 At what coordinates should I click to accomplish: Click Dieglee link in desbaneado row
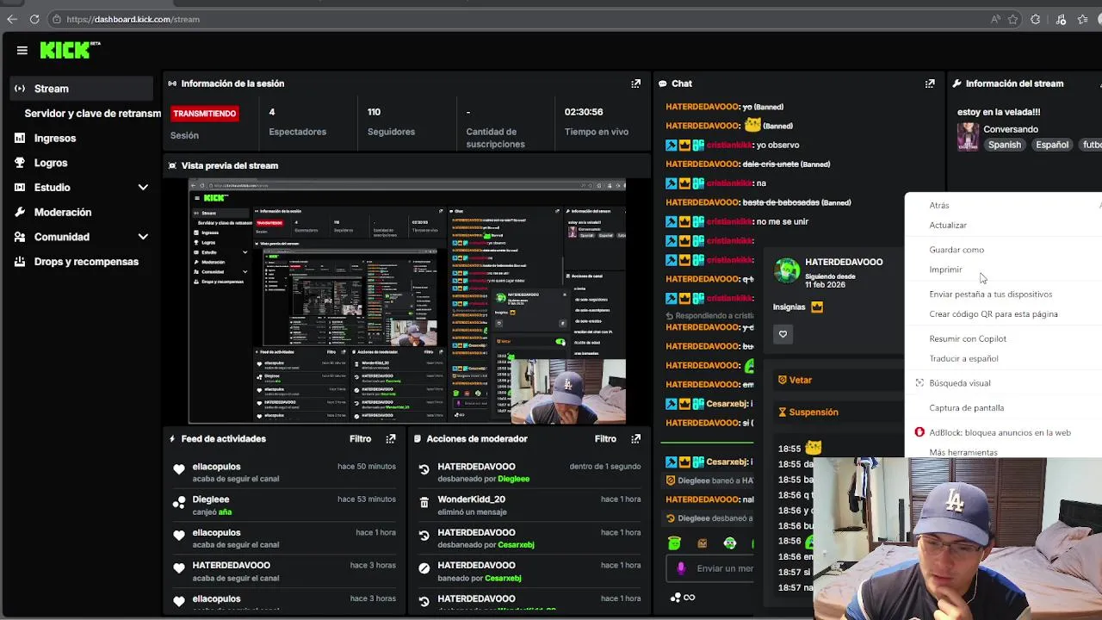[514, 479]
